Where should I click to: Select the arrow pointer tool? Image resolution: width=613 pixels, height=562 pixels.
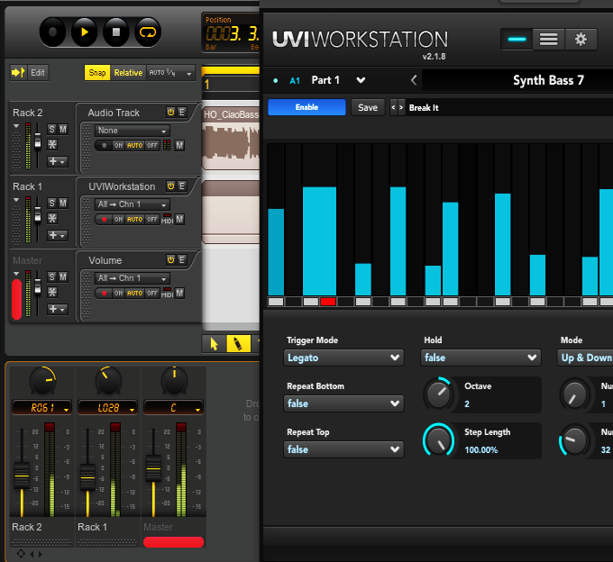coord(214,344)
